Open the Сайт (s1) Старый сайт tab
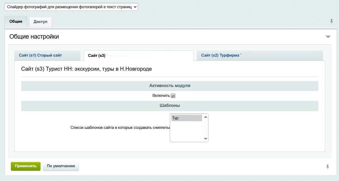The width and height of the screenshot is (339, 181). pyautogui.click(x=40, y=55)
